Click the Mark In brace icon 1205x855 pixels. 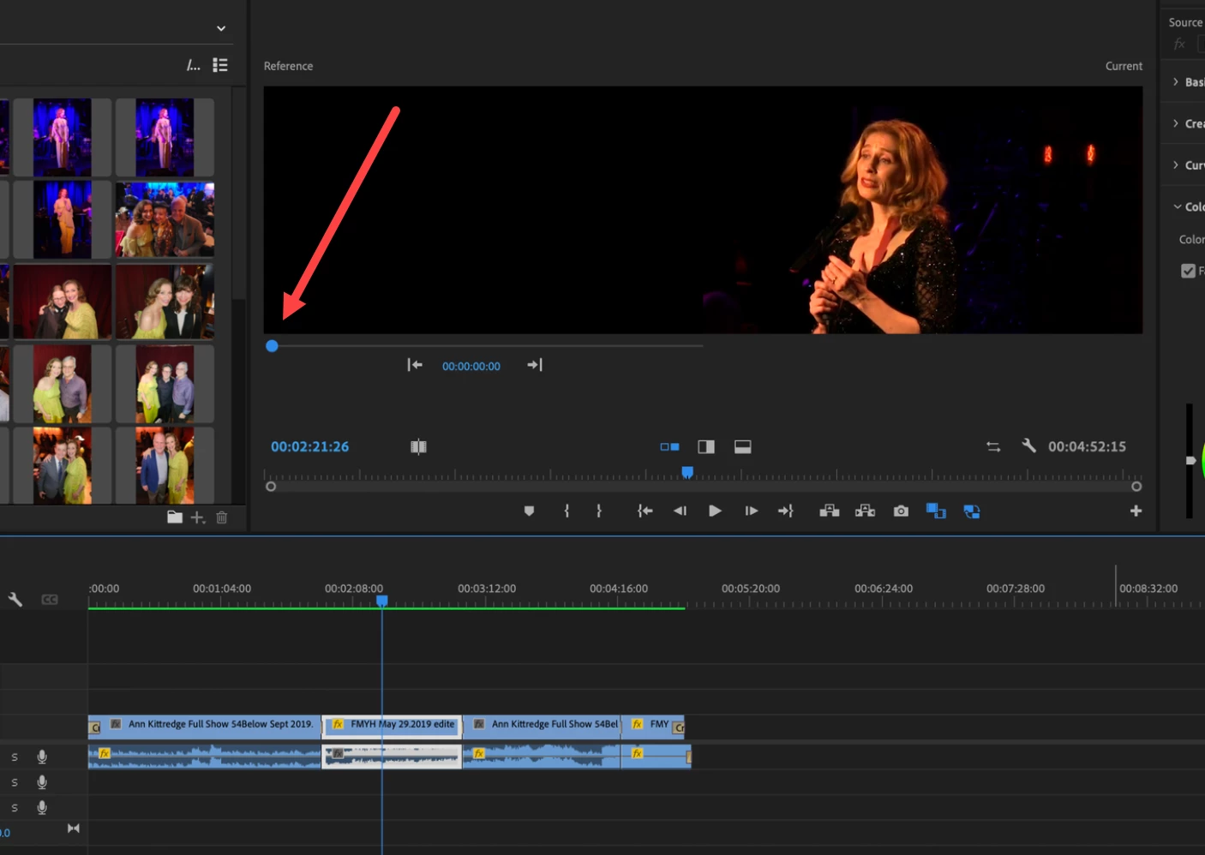pos(567,511)
